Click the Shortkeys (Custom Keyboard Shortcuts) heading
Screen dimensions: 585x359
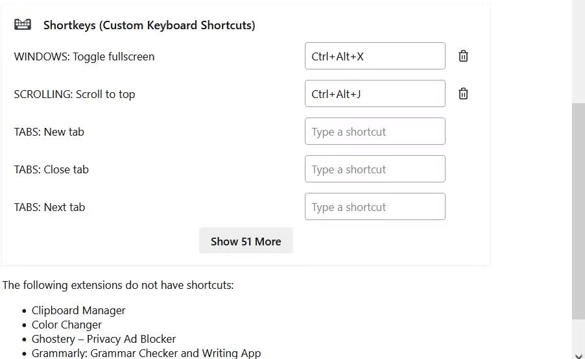pos(149,25)
